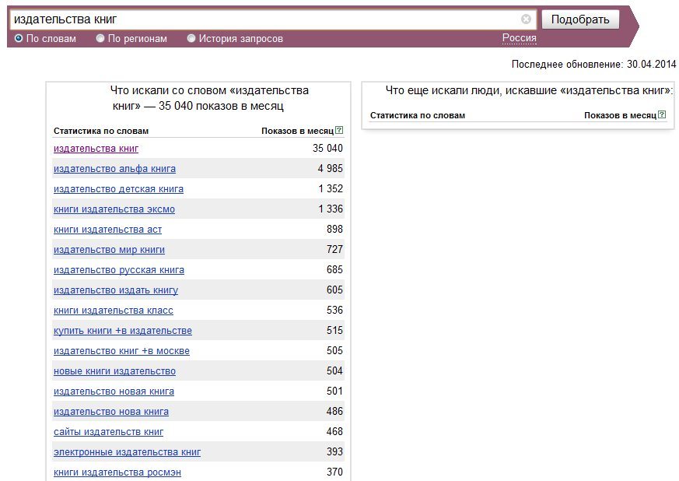Click the value '727' in the table

pyautogui.click(x=334, y=249)
